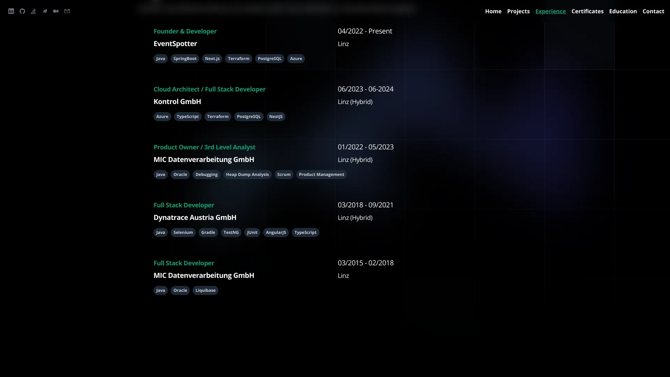Screen dimensions: 670x377
Task: Click the Scrum tag
Action: click(284, 175)
